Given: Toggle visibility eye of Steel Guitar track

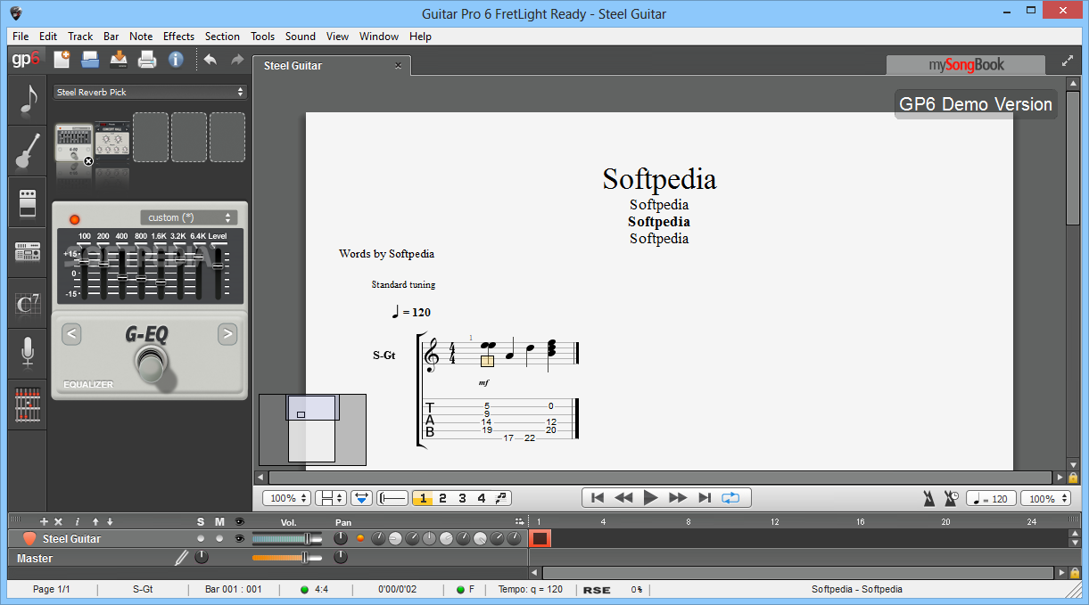Looking at the screenshot, I should click(x=239, y=538).
